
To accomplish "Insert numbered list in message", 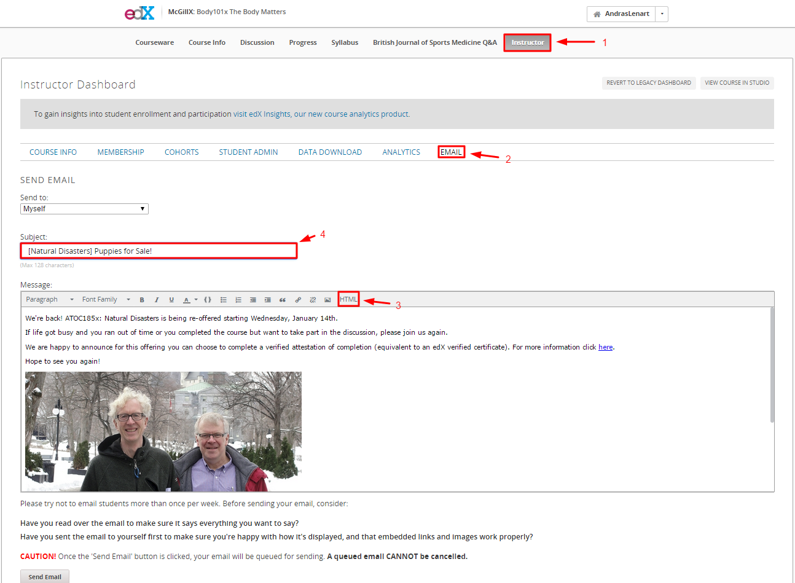I will point(238,300).
